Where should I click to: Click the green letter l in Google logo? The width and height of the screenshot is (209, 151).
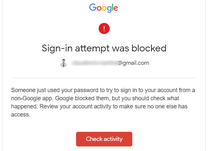113,8
